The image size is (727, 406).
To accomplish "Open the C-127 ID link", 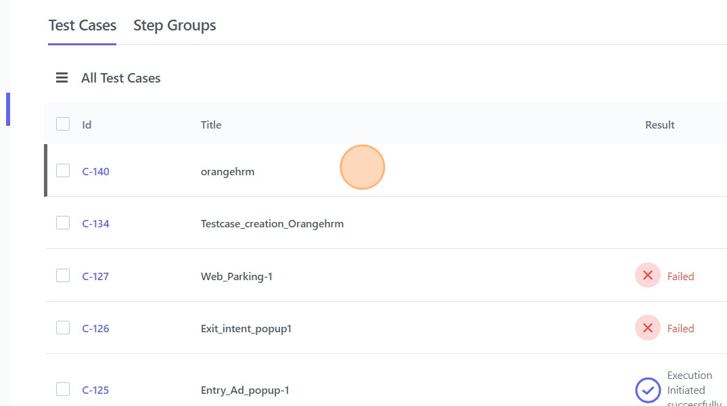I will tap(95, 276).
